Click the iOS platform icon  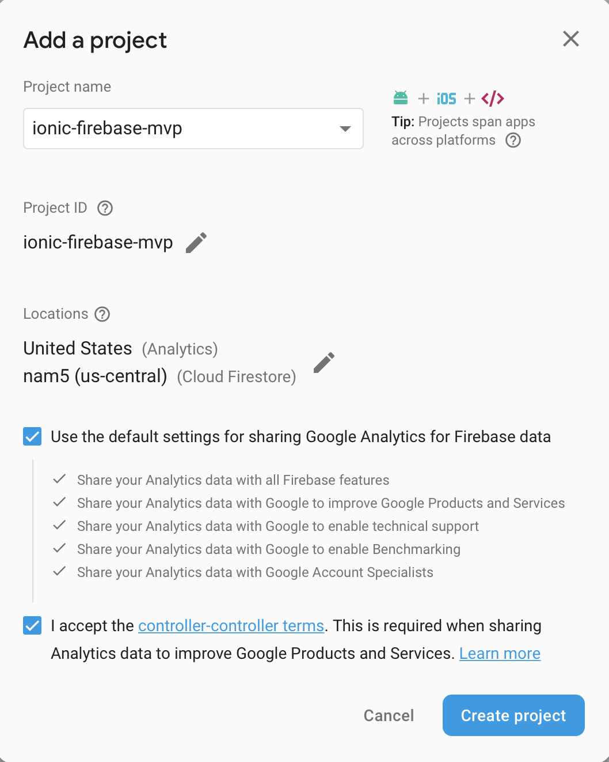click(447, 98)
